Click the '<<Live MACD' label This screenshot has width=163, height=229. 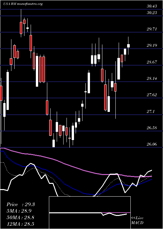137,220
